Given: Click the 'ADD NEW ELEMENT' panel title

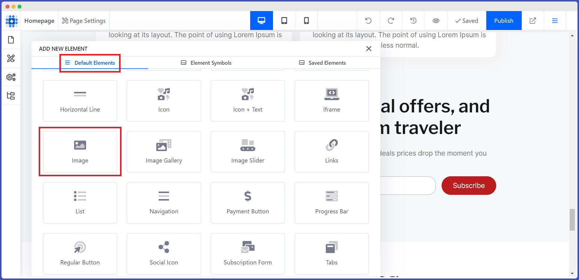Looking at the screenshot, I should (x=63, y=49).
